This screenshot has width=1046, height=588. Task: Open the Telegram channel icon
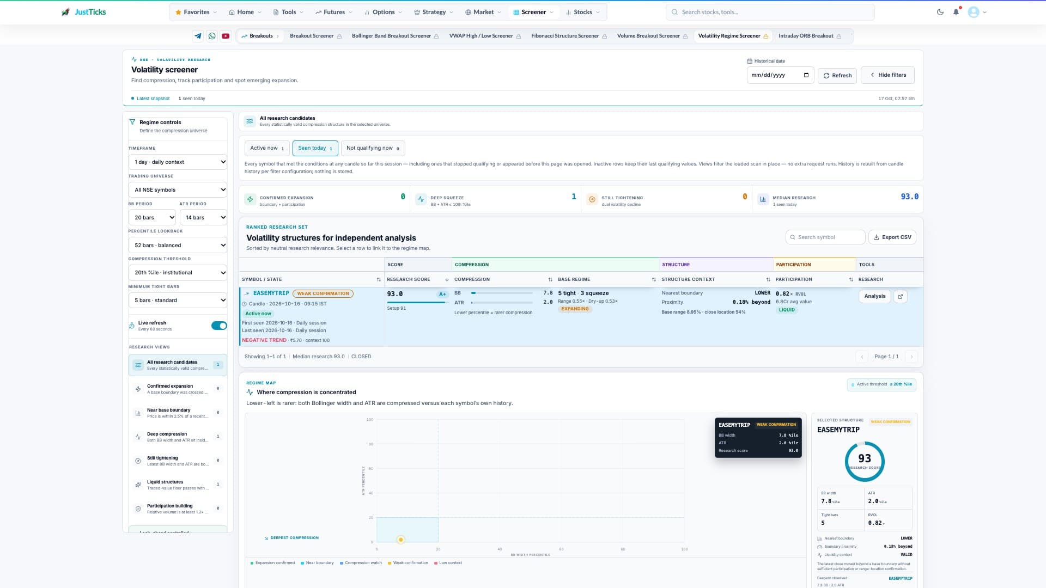[x=198, y=36]
